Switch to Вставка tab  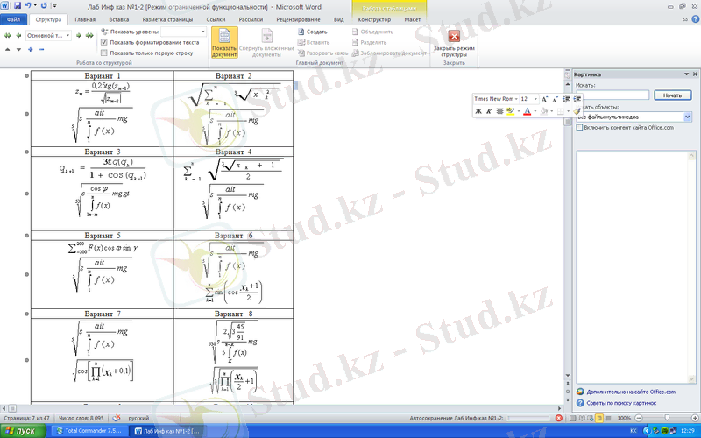pyautogui.click(x=119, y=19)
